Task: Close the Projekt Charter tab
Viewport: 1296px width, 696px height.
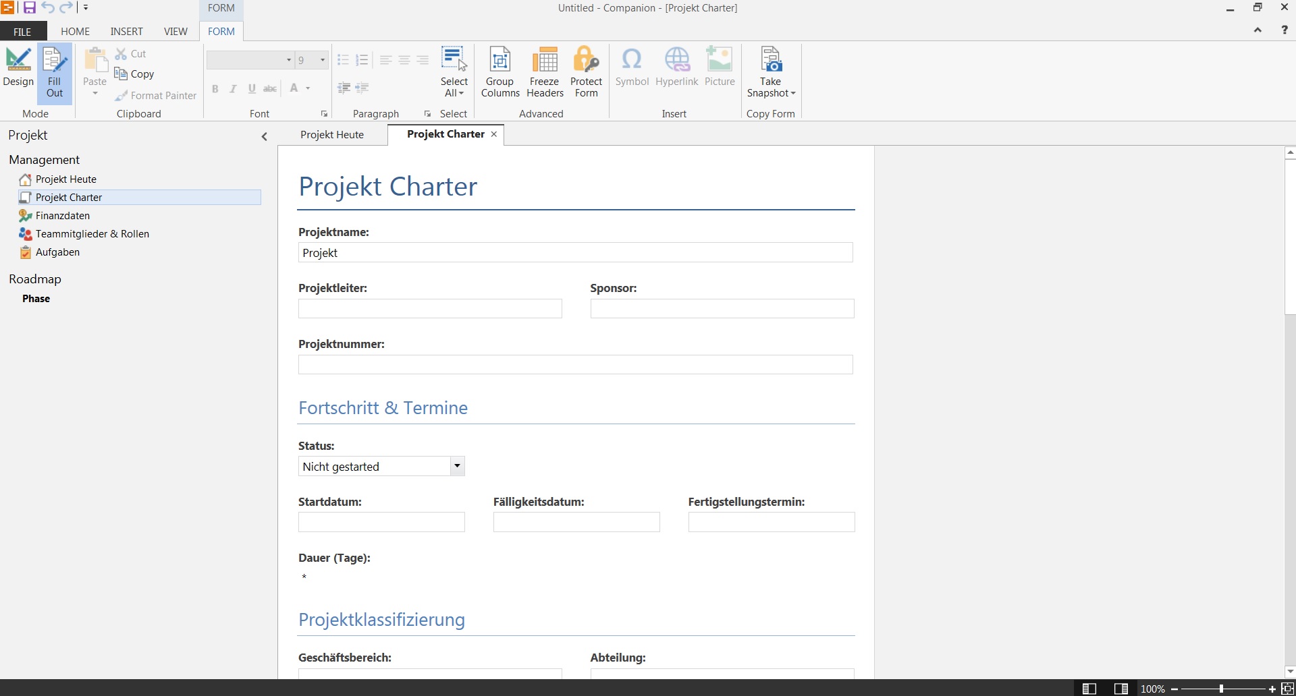Action: point(494,134)
